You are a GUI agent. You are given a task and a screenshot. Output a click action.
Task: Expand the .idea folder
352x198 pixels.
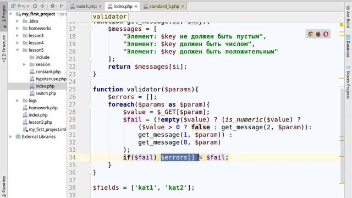tap(17, 21)
